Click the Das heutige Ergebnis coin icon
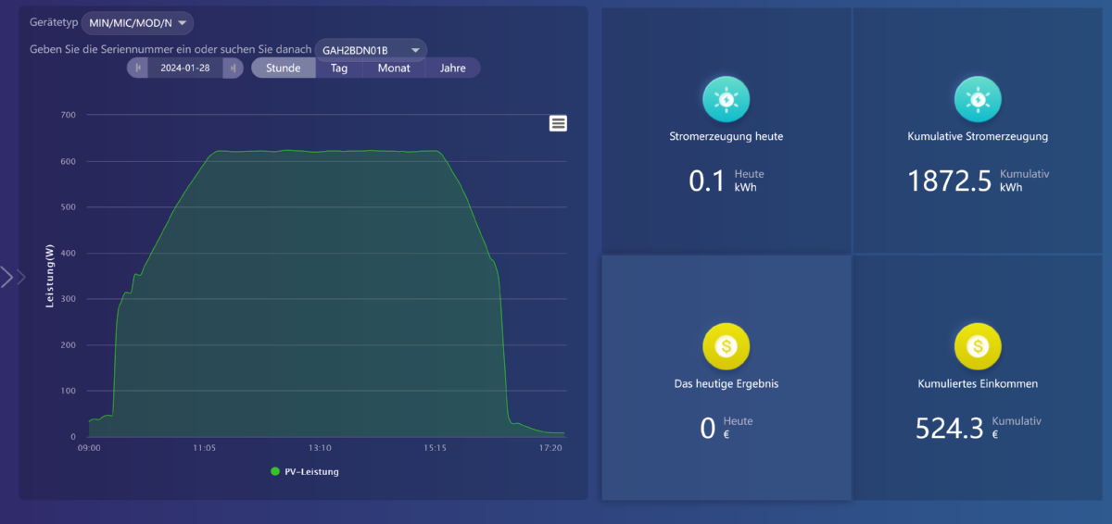 point(727,346)
